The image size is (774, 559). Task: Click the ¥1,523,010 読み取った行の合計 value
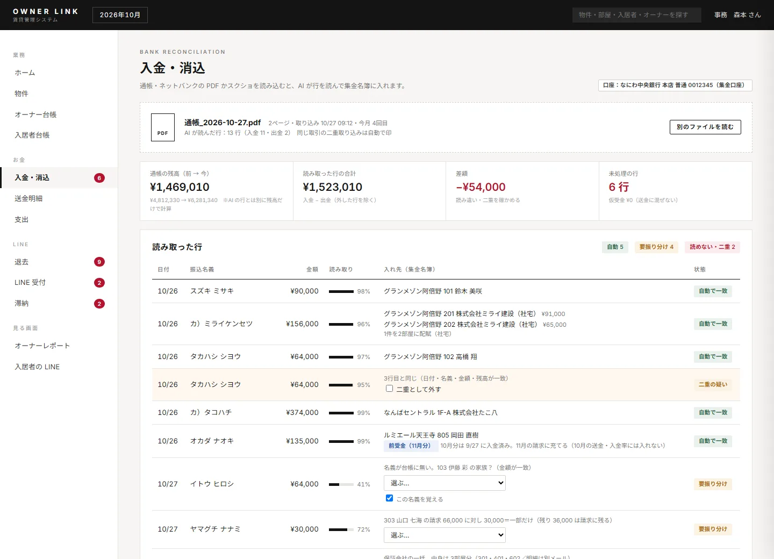(333, 187)
